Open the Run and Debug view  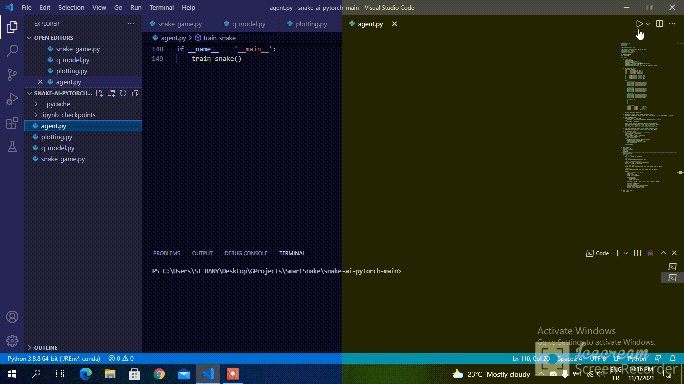click(x=12, y=99)
